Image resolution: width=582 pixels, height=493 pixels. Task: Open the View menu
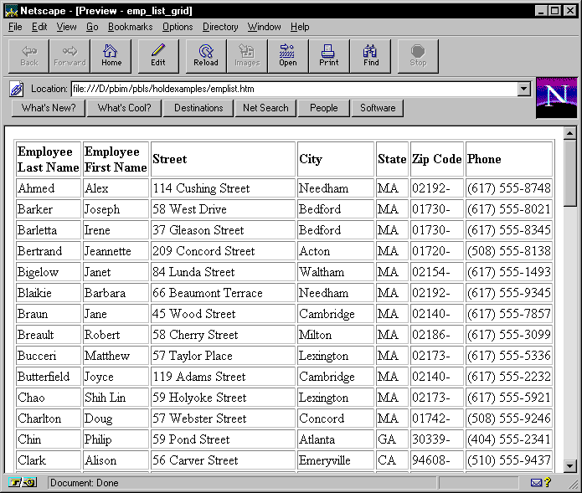(66, 27)
